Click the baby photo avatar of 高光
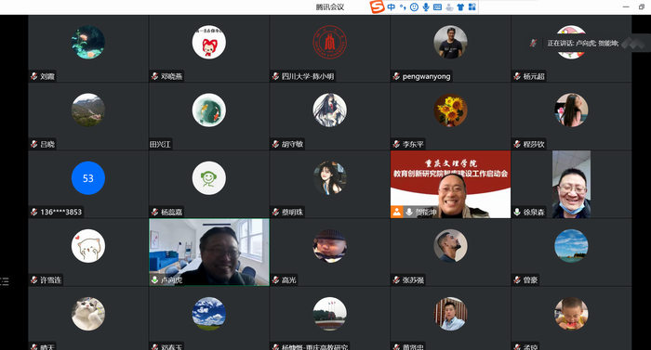 [329, 246]
